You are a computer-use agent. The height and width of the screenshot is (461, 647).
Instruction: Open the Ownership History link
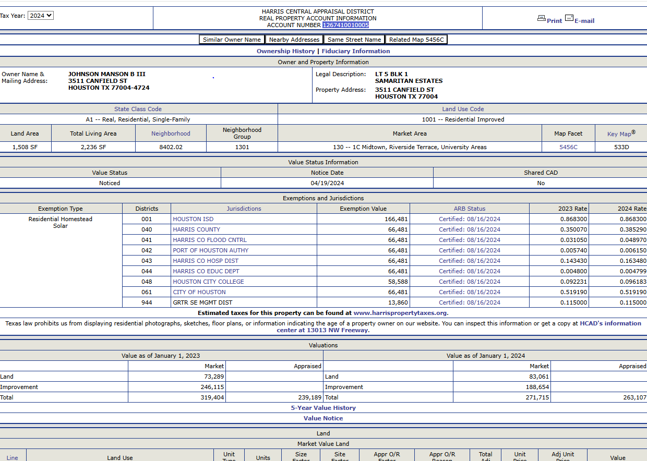click(285, 51)
